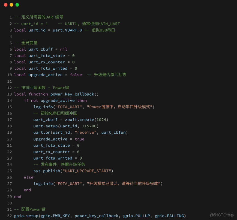Click the comment '按键回调函数 - Power键'
237x220 pixels.
pos(45,88)
